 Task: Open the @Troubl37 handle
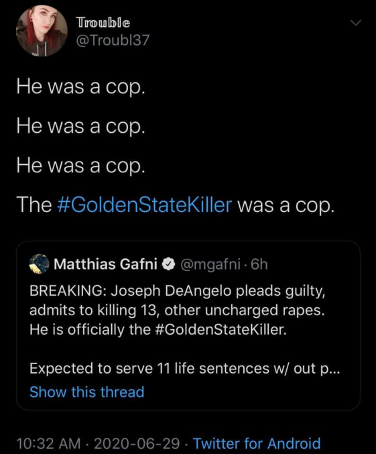click(113, 40)
